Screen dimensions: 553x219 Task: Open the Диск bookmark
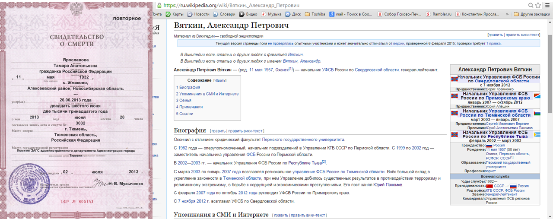(x=293, y=14)
